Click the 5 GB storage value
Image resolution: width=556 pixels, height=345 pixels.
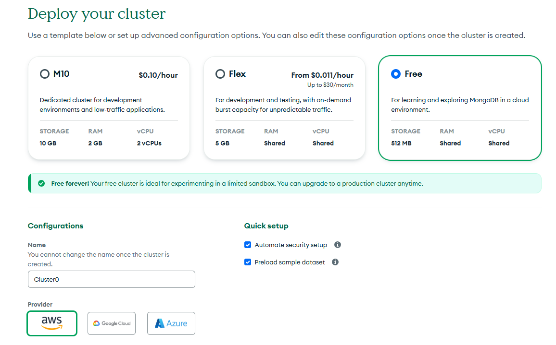[x=222, y=143]
